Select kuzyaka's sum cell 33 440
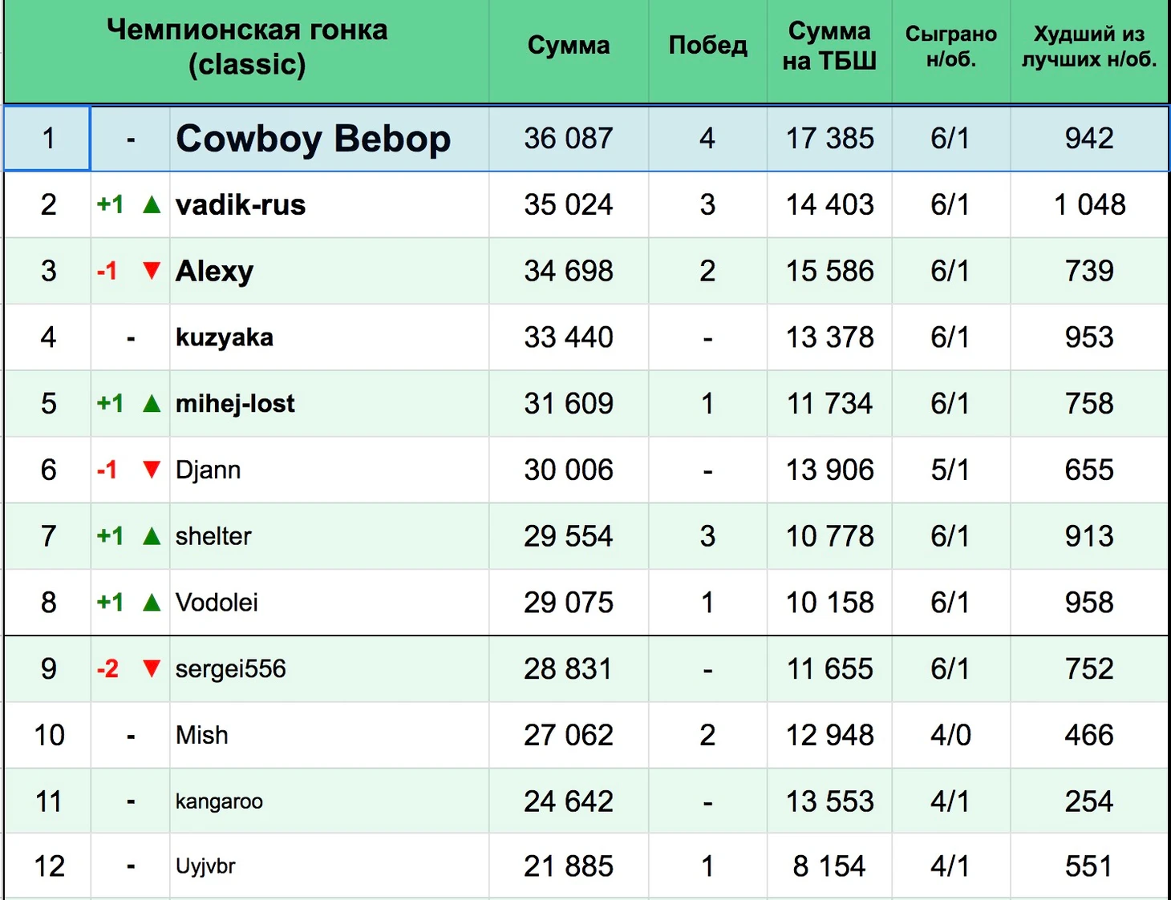 [x=569, y=337]
